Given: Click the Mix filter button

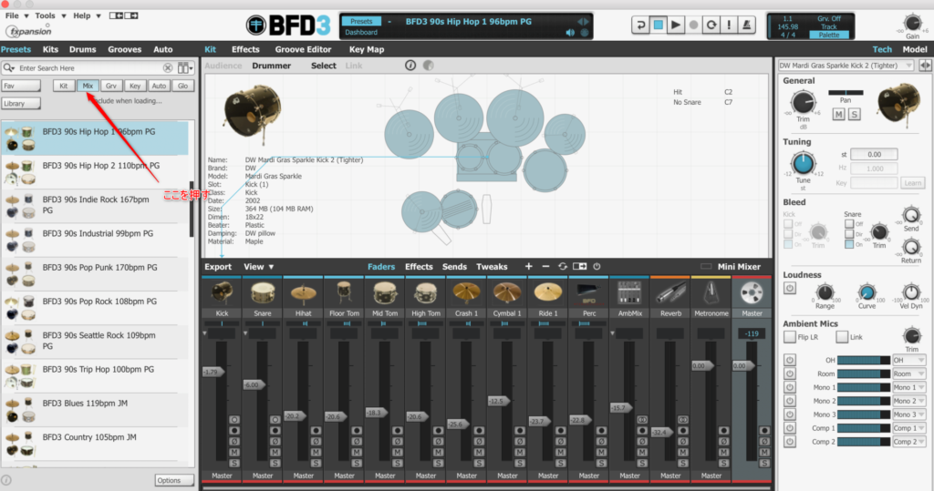Looking at the screenshot, I should [x=88, y=86].
